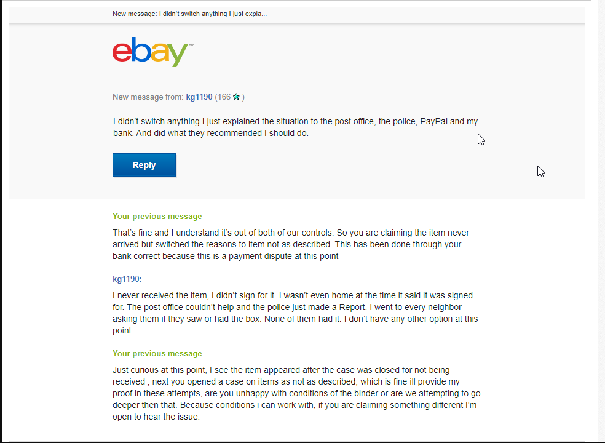Image resolution: width=605 pixels, height=443 pixels.
Task: Click the eBay logo
Action: click(x=153, y=52)
